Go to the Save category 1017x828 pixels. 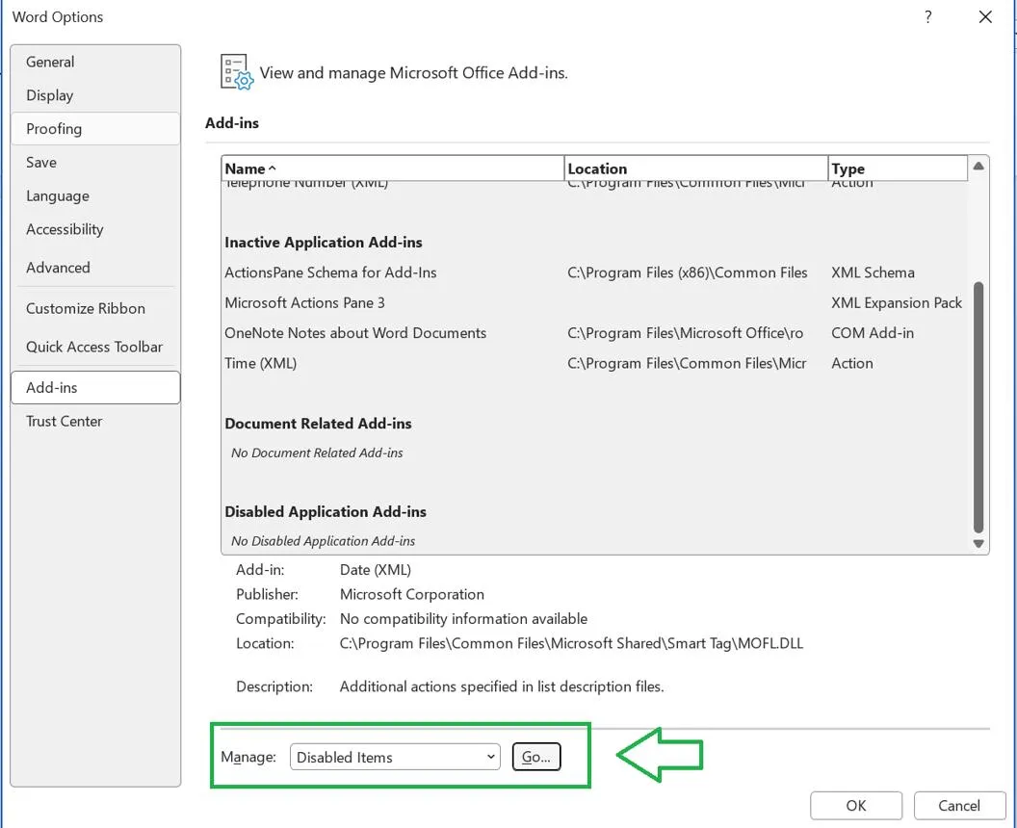95,162
